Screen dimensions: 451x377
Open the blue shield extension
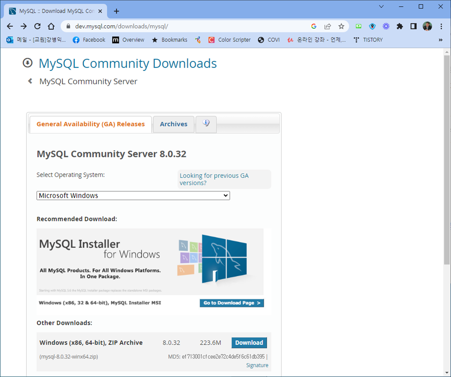click(372, 26)
